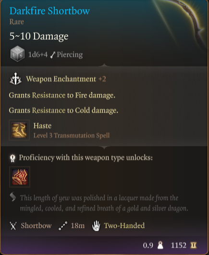
Task: Click the Weapon Enchantment +2 label
Action: click(66, 79)
